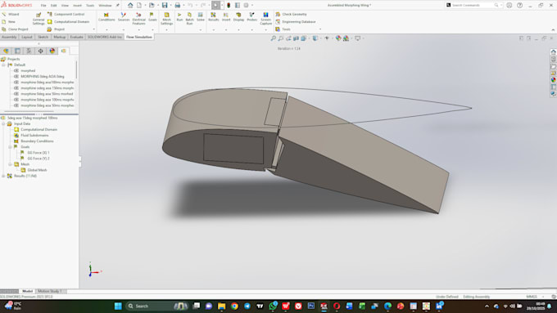The width and height of the screenshot is (557, 313).
Task: Open the Tools menu in the menu bar
Action: pos(90,6)
